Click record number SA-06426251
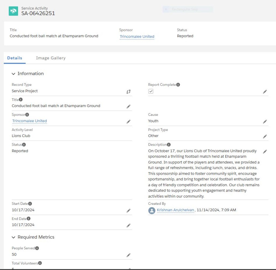Viewport: 276px width, 270px height. pyautogui.click(x=38, y=13)
